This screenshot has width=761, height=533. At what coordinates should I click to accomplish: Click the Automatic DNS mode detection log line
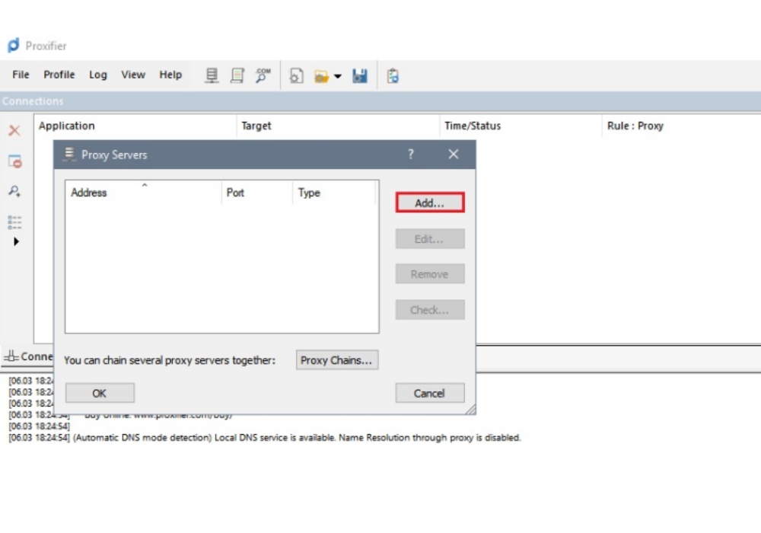tap(265, 438)
